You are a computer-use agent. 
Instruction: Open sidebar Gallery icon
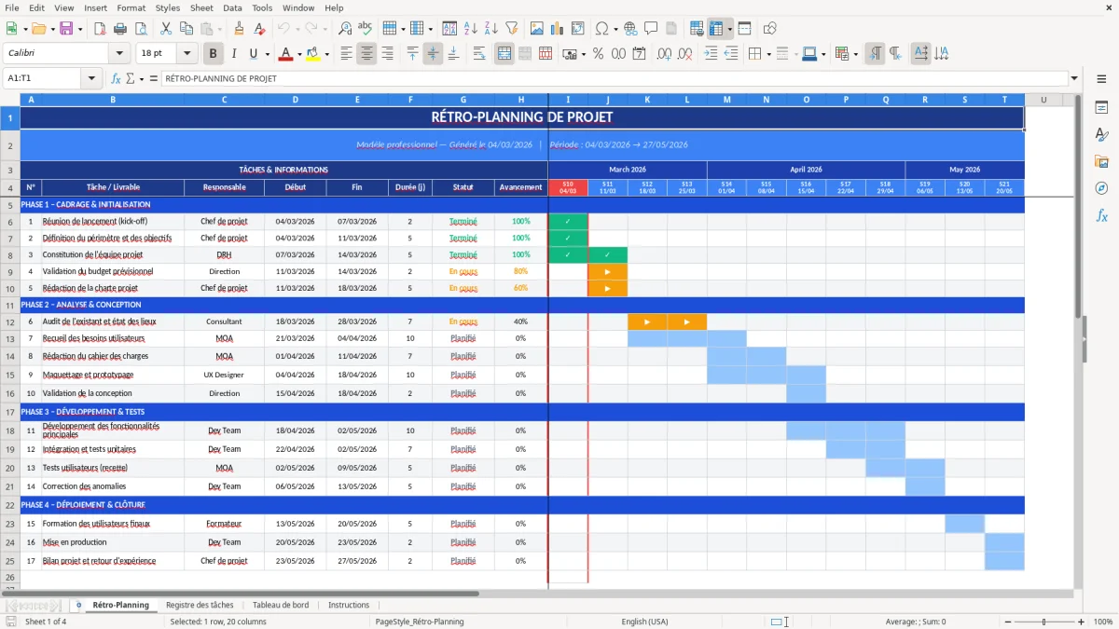click(1101, 161)
